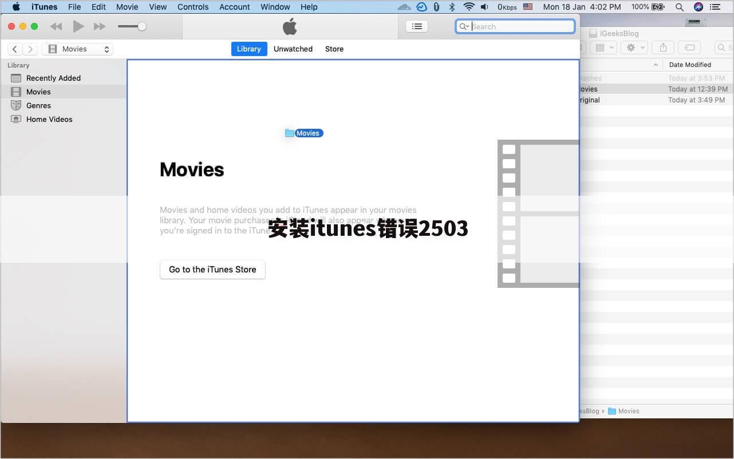
Task: Switch to the Unwatched tab
Action: [293, 49]
